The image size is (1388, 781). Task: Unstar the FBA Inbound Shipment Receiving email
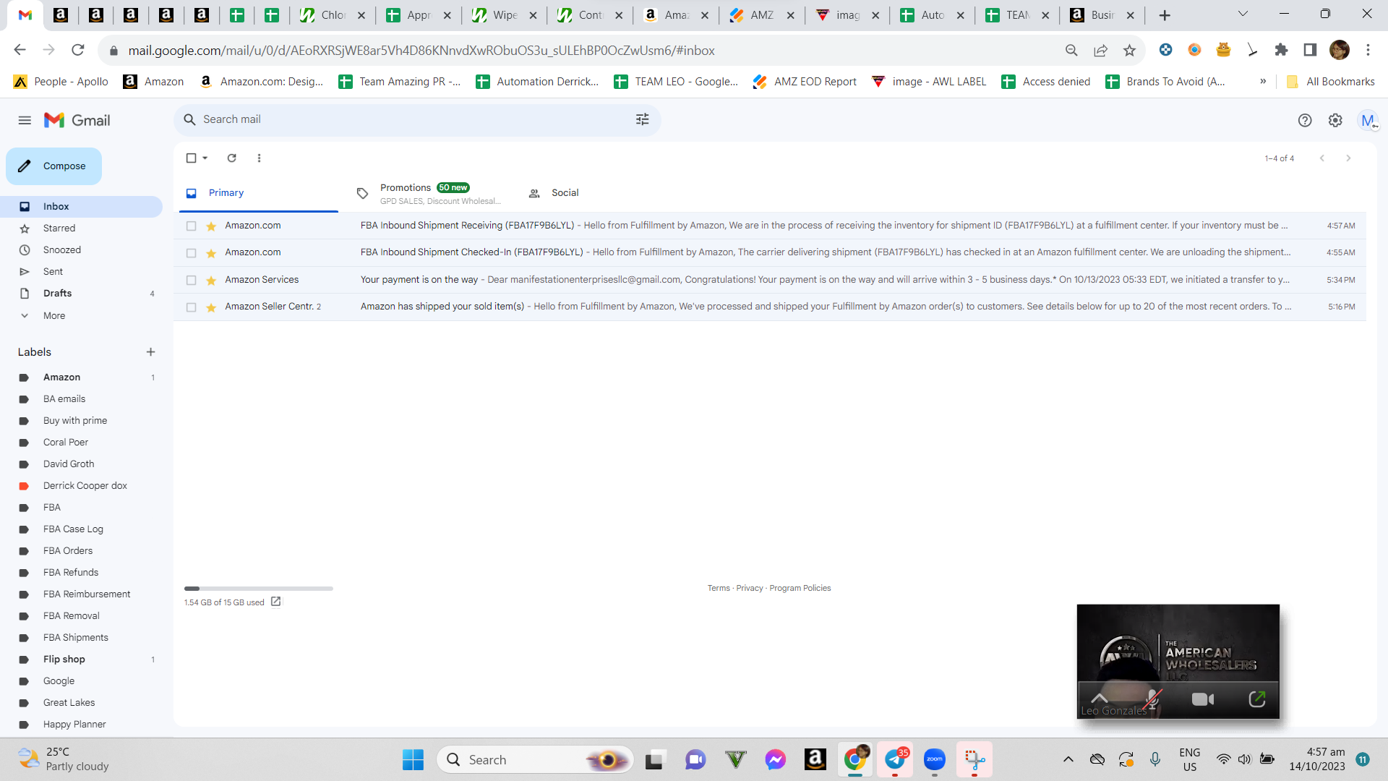(x=211, y=226)
